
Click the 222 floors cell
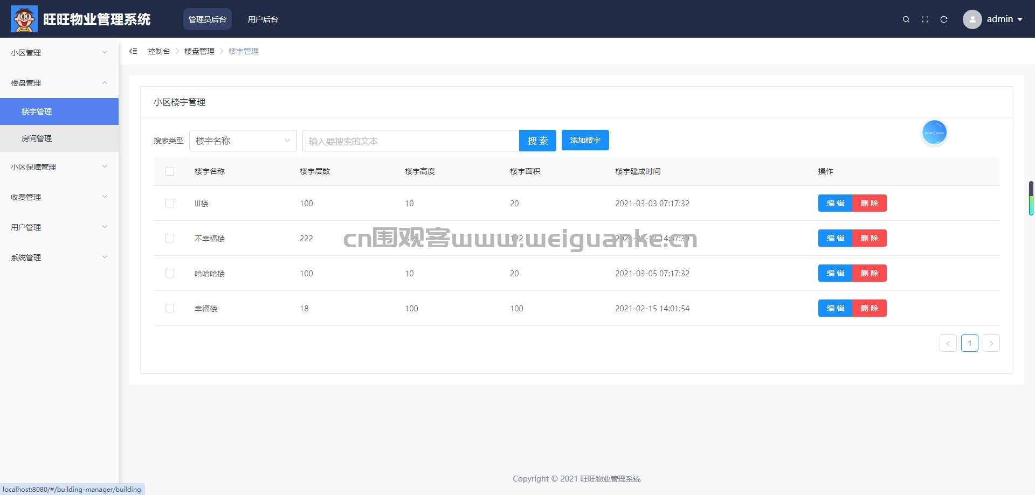coord(306,238)
